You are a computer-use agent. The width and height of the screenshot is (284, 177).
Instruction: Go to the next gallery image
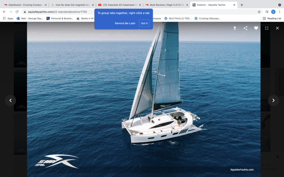273,100
